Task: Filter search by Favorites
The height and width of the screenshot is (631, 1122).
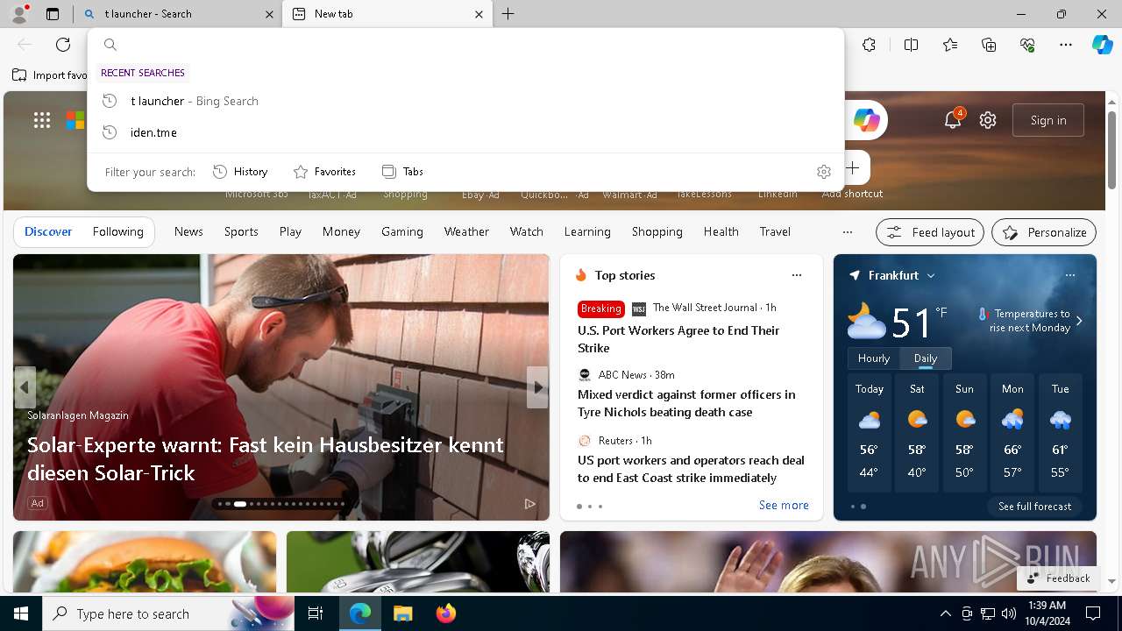Action: tap(324, 172)
